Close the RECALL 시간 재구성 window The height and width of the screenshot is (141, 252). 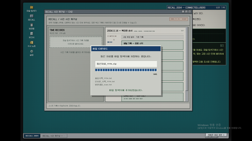click(190, 12)
